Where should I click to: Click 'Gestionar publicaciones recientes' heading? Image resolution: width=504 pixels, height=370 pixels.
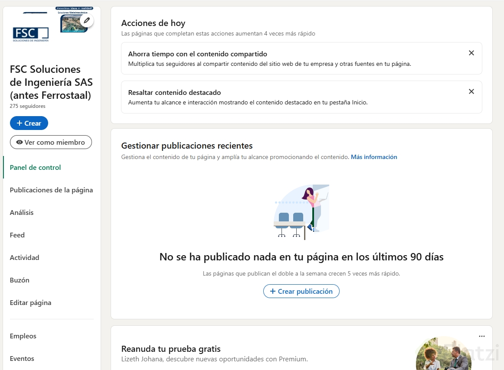pyautogui.click(x=187, y=146)
